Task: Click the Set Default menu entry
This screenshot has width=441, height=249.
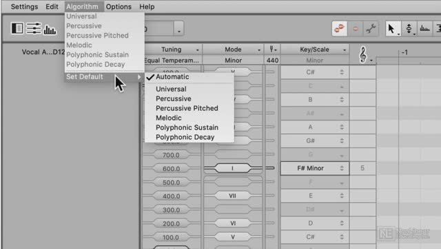Action: (103, 76)
